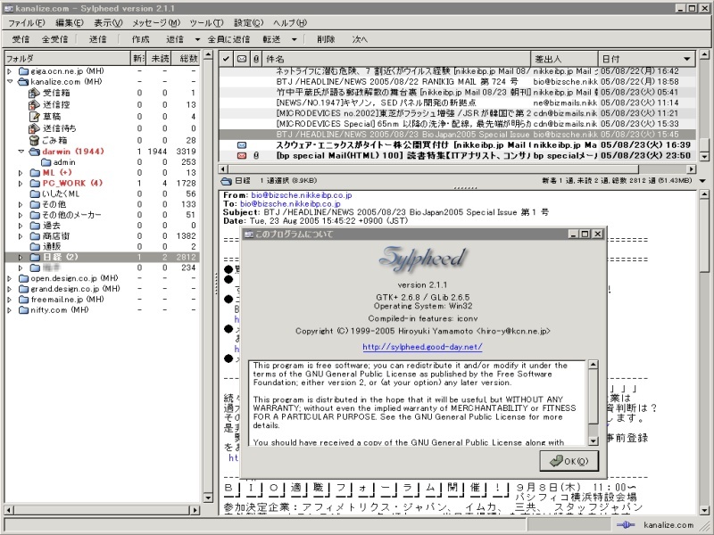Select the 竹中平蔵氏が語る message row
Image resolution: width=714 pixels, height=535 pixels.
(x=457, y=93)
